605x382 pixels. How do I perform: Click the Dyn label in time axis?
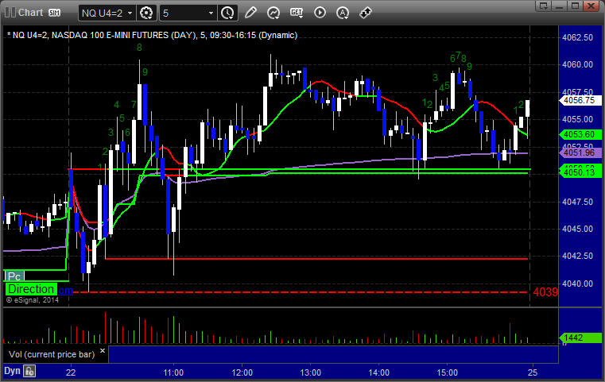[x=12, y=371]
